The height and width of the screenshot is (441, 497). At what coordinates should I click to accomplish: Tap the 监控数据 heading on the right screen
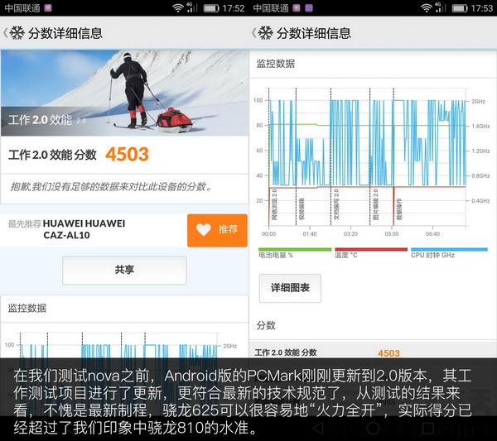point(276,64)
